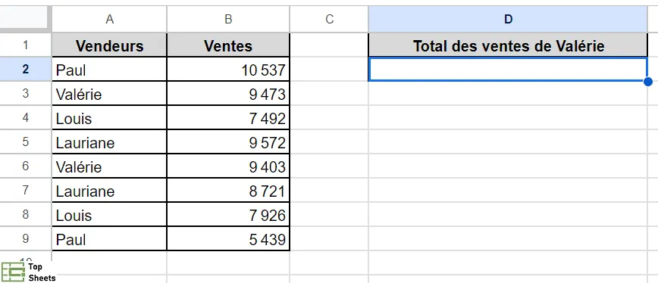Select row 8 header
Screen dimensions: 658x283
[x=26, y=215]
